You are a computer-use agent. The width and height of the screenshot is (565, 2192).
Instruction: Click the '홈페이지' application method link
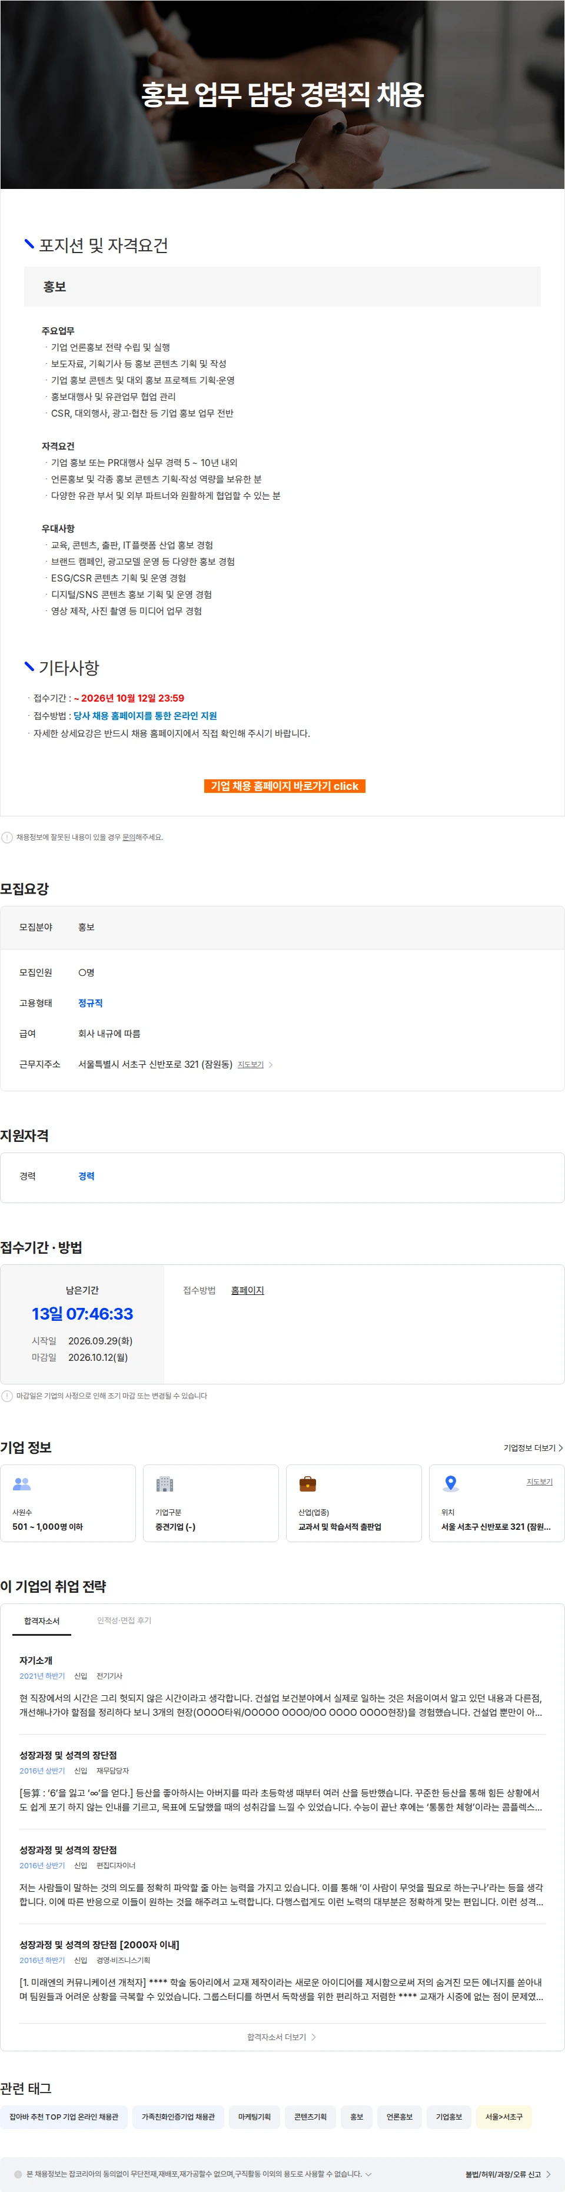pyautogui.click(x=248, y=1290)
